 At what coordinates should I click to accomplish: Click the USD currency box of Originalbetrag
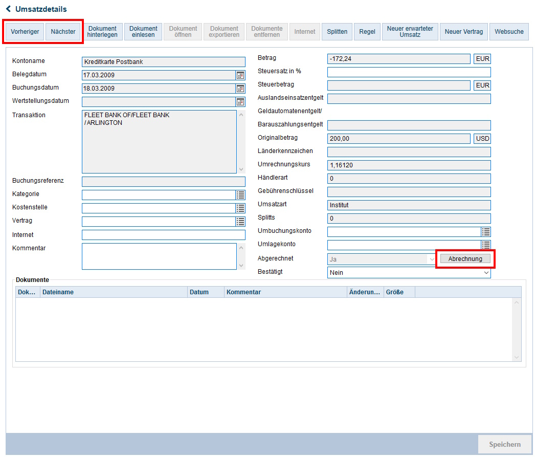pos(482,139)
